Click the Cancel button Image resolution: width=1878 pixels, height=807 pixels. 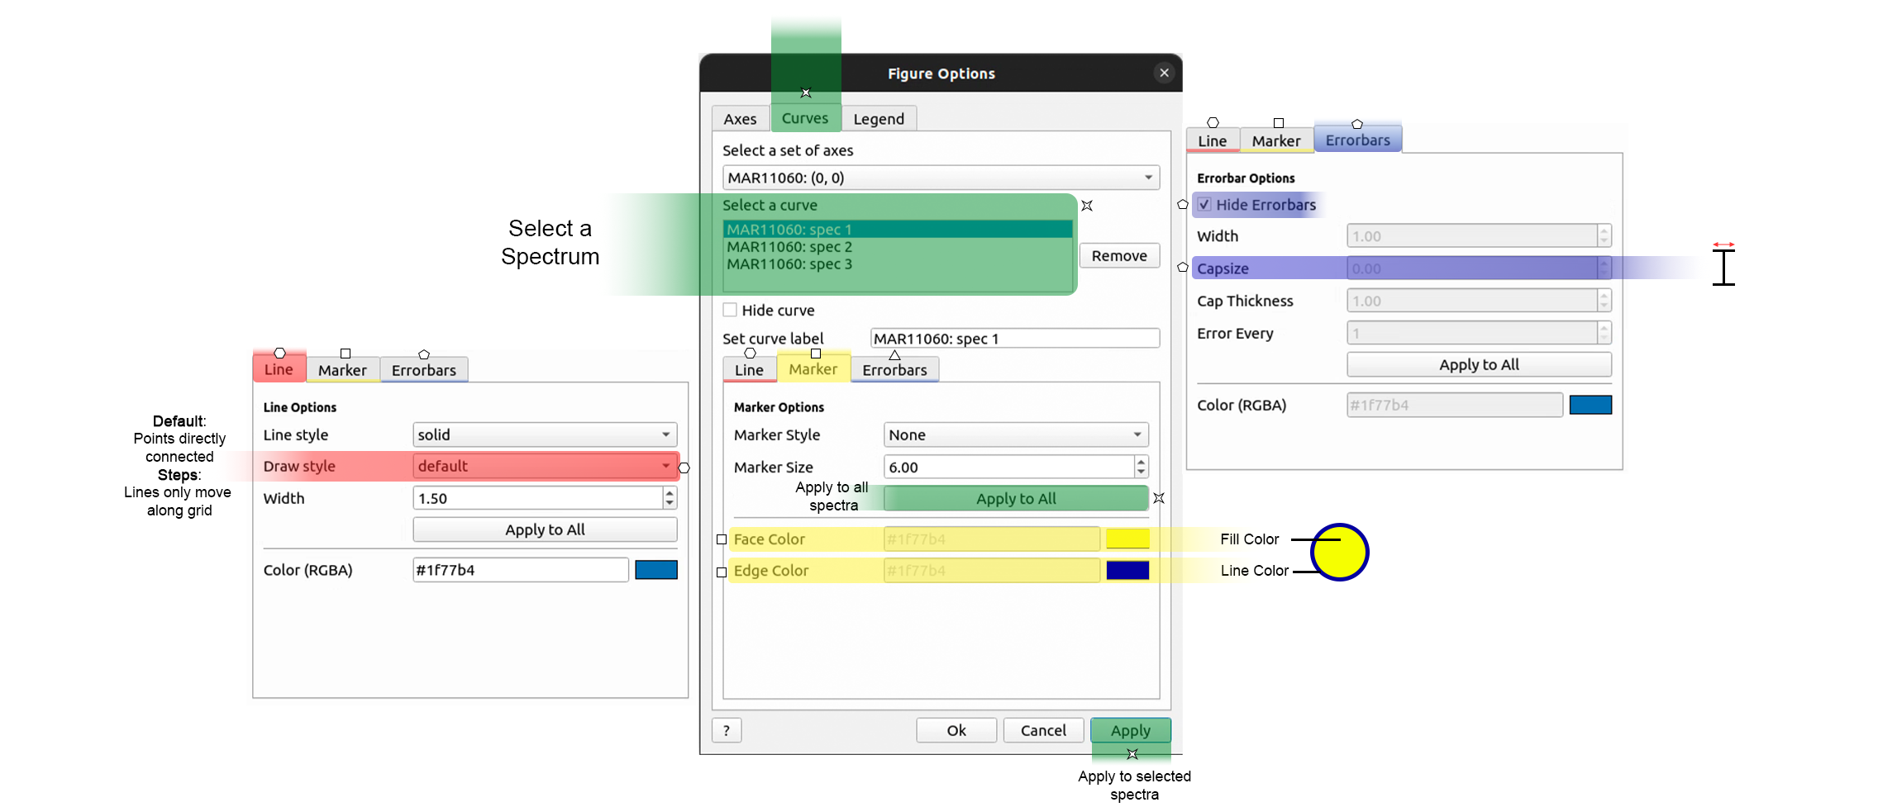tap(1043, 730)
